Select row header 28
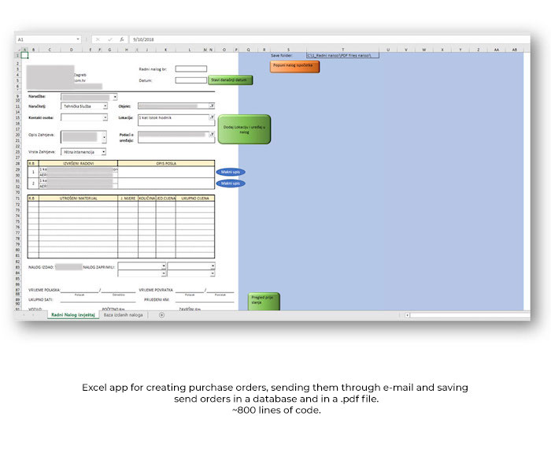 click(x=17, y=164)
